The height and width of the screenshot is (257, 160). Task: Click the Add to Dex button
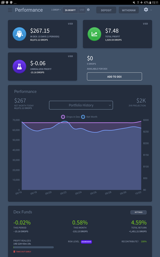(x=114, y=77)
